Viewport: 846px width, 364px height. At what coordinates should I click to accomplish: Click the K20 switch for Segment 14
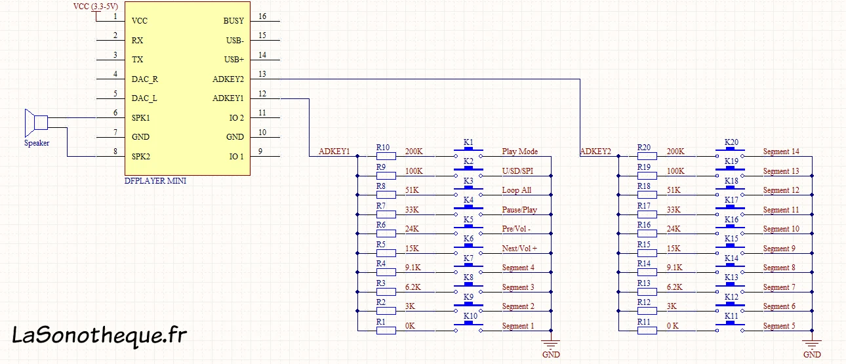click(731, 154)
